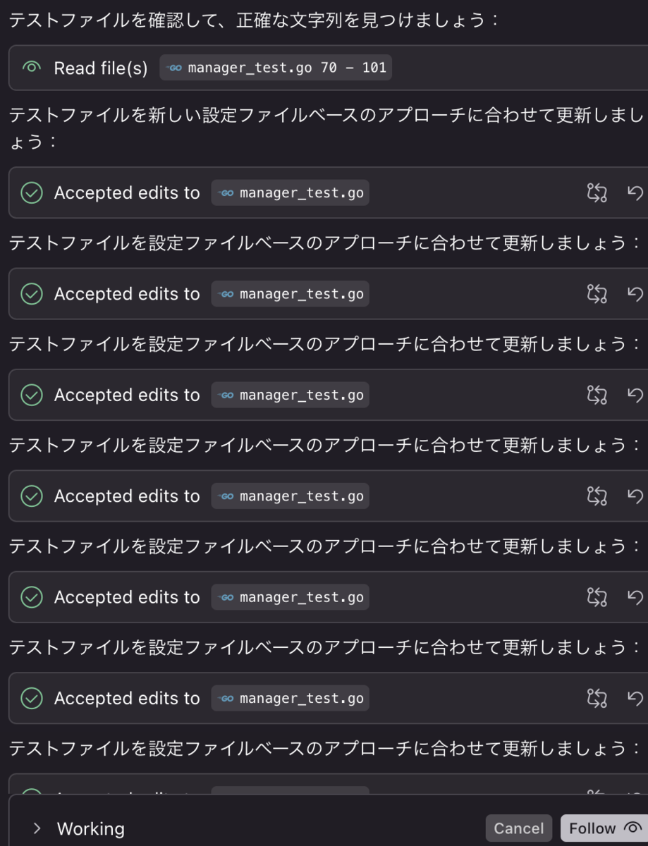Click diff icon on first Accepted edits row
The height and width of the screenshot is (846, 648).
597,192
